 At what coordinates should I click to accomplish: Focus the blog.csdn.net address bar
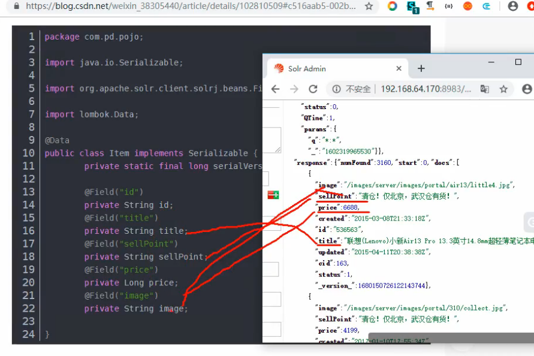coord(191,6)
